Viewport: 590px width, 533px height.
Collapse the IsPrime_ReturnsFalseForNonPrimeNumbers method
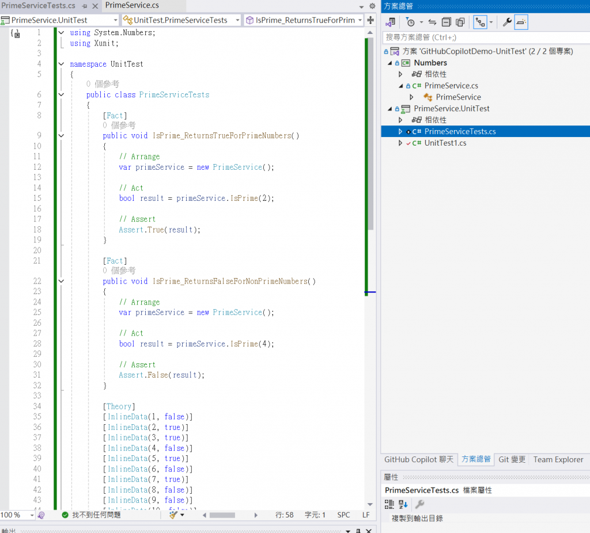coord(61,281)
